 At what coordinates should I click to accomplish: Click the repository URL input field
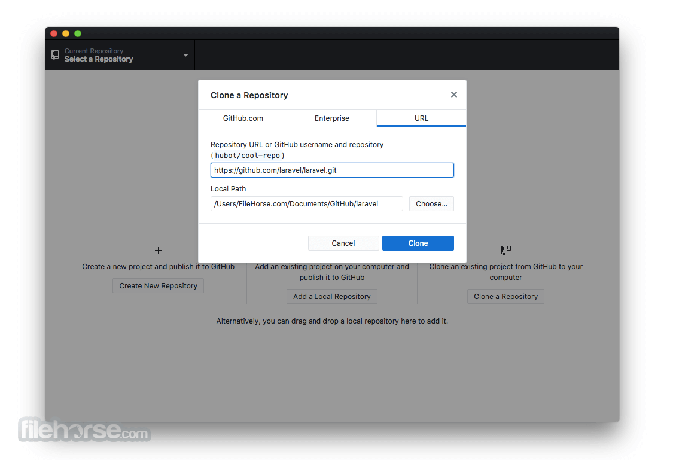pos(332,170)
